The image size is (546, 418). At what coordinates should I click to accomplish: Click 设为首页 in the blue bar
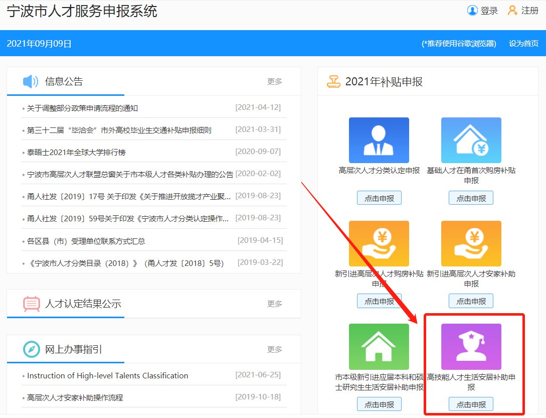tap(523, 44)
